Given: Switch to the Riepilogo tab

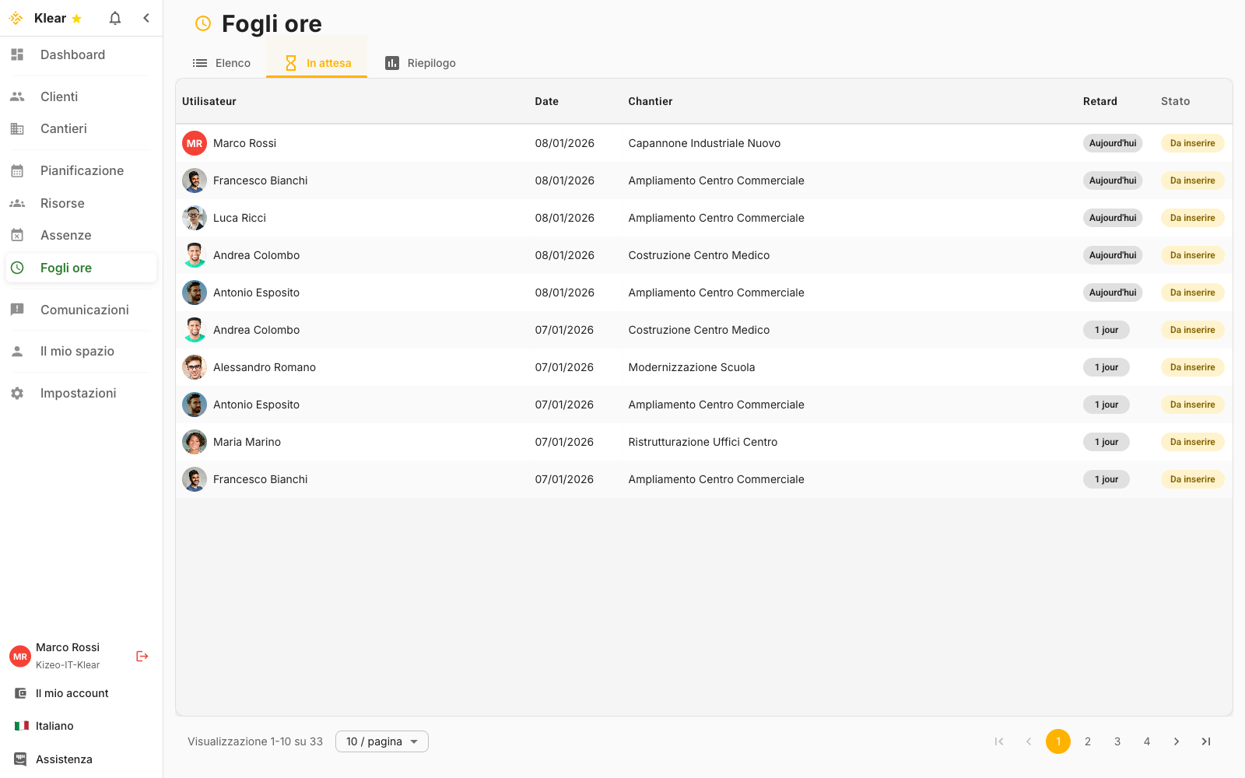Looking at the screenshot, I should [x=421, y=63].
